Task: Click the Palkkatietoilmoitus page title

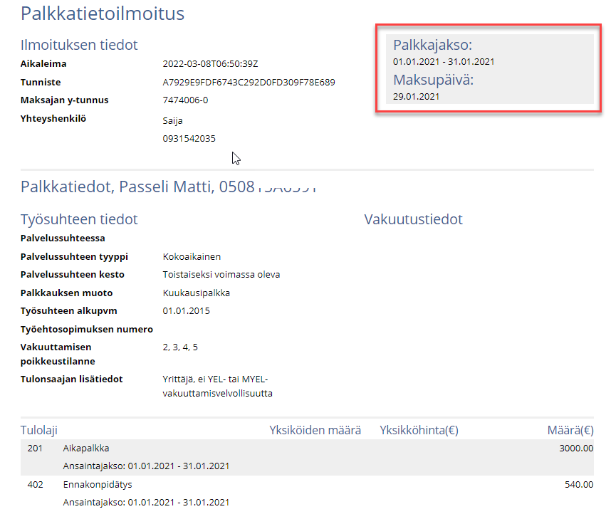Action: tap(103, 14)
